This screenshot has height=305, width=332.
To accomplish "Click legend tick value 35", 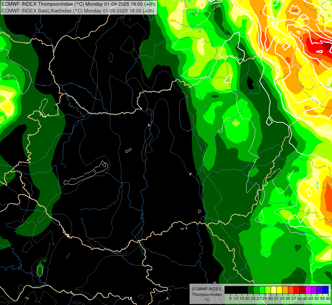I will click(288, 299).
